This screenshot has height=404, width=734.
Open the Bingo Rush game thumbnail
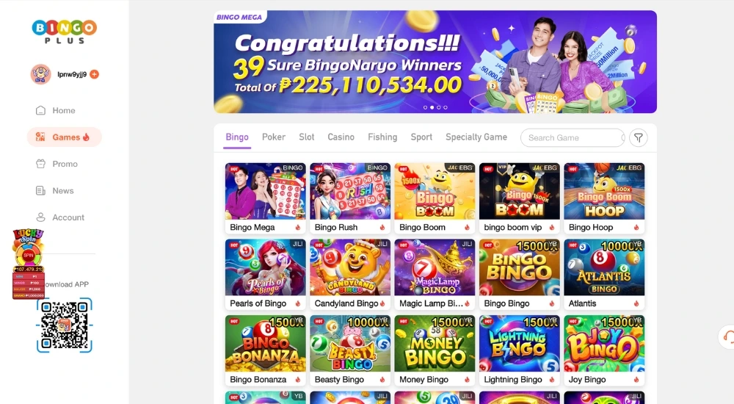tap(349, 191)
